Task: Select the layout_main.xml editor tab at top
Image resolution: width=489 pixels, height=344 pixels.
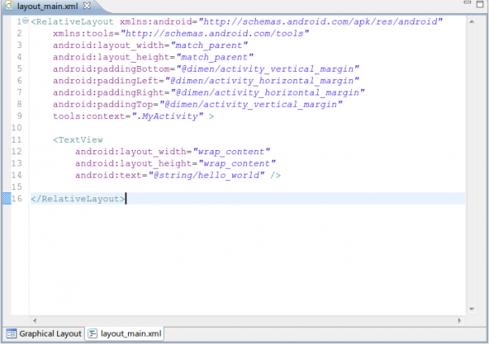Action: coord(47,6)
